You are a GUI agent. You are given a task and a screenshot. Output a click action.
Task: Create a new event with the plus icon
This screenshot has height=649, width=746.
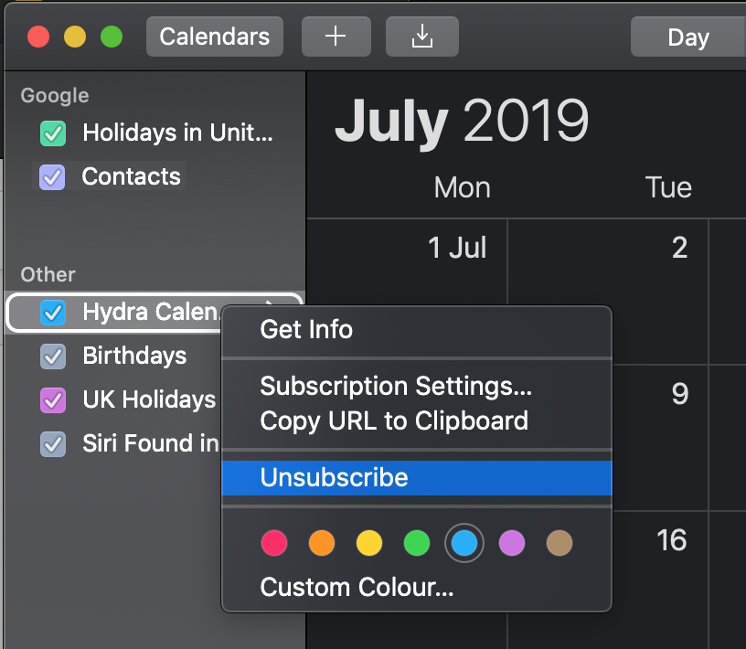(x=336, y=37)
